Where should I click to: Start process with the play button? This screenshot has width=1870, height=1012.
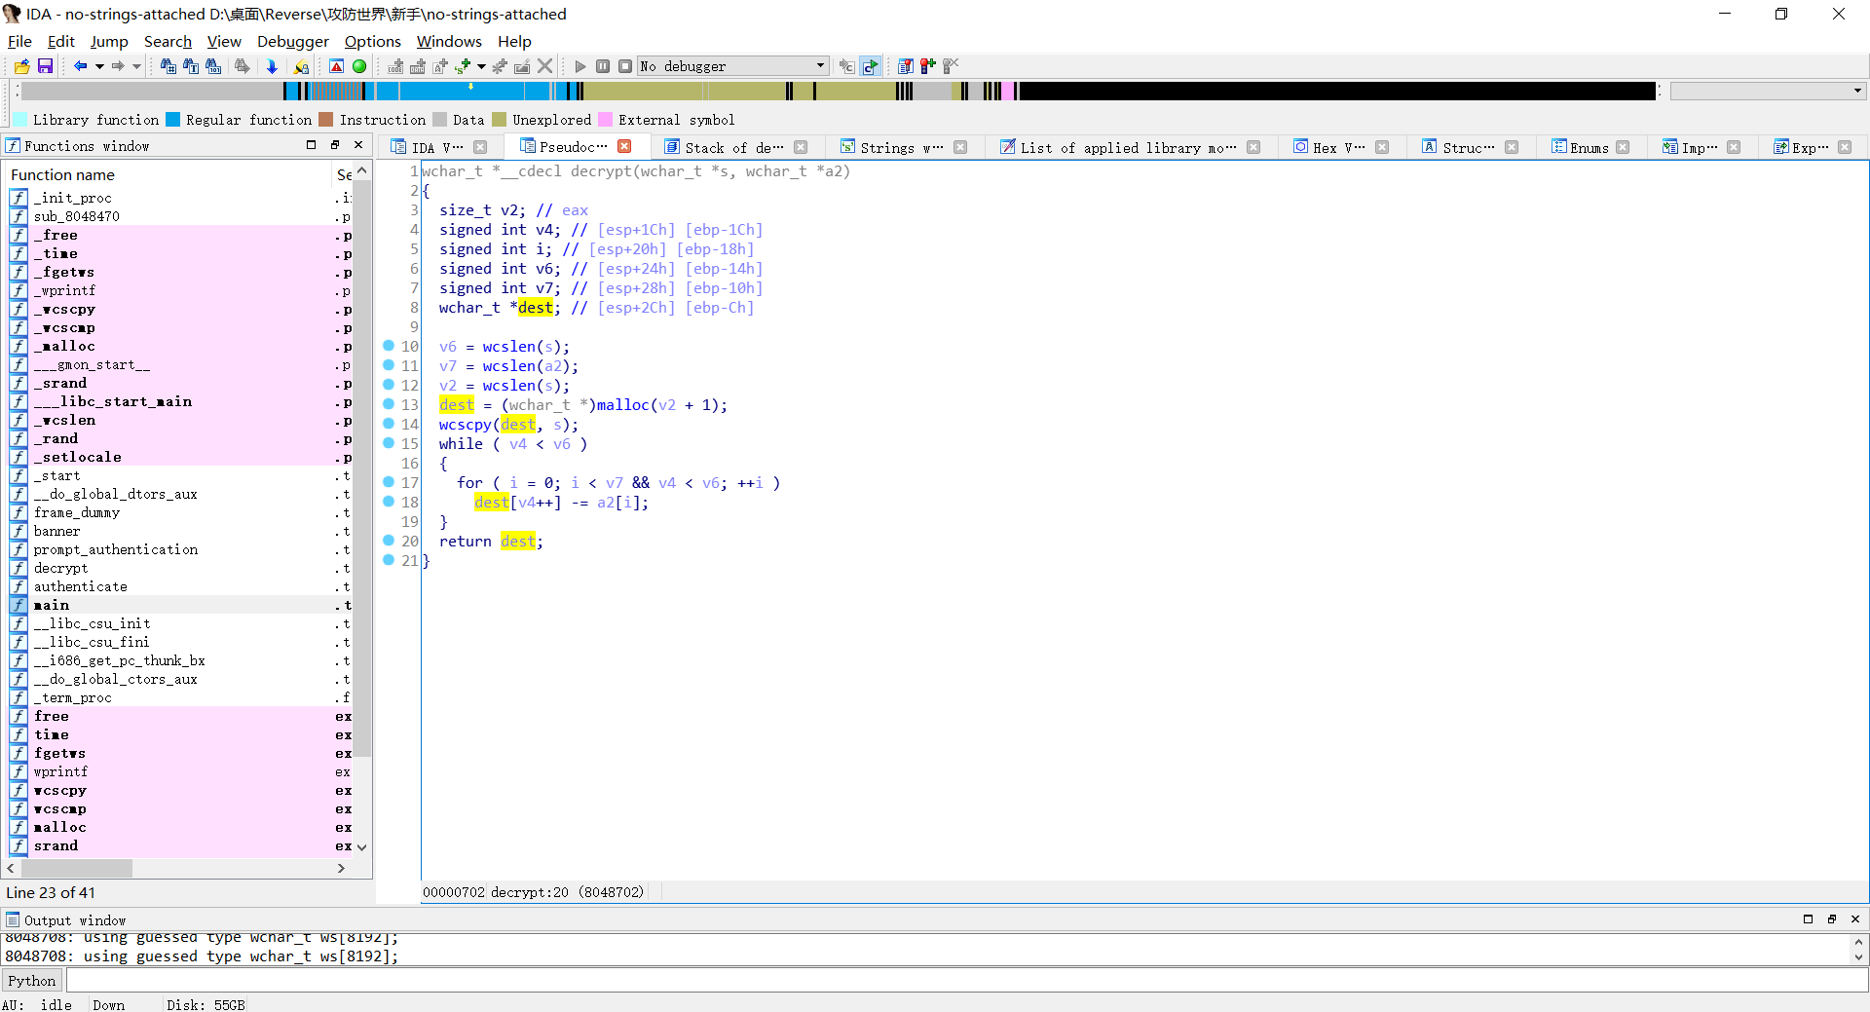[580, 66]
